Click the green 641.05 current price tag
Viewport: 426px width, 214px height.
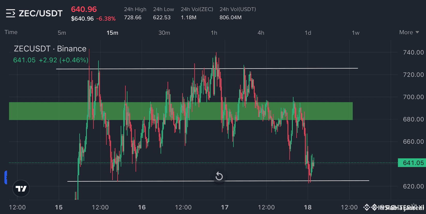point(412,163)
